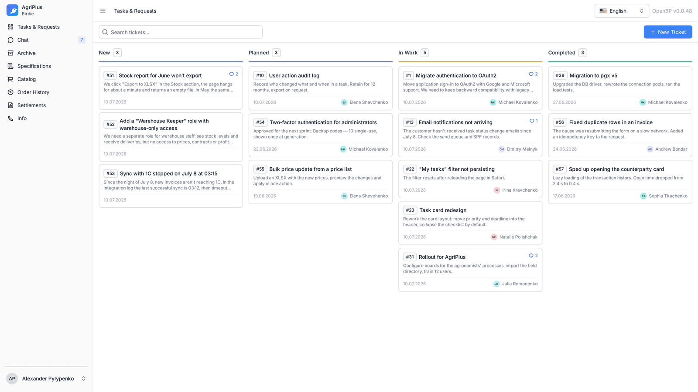The height and width of the screenshot is (392, 698).
Task: Click the Chat unread badge showing 7
Action: [x=82, y=40]
